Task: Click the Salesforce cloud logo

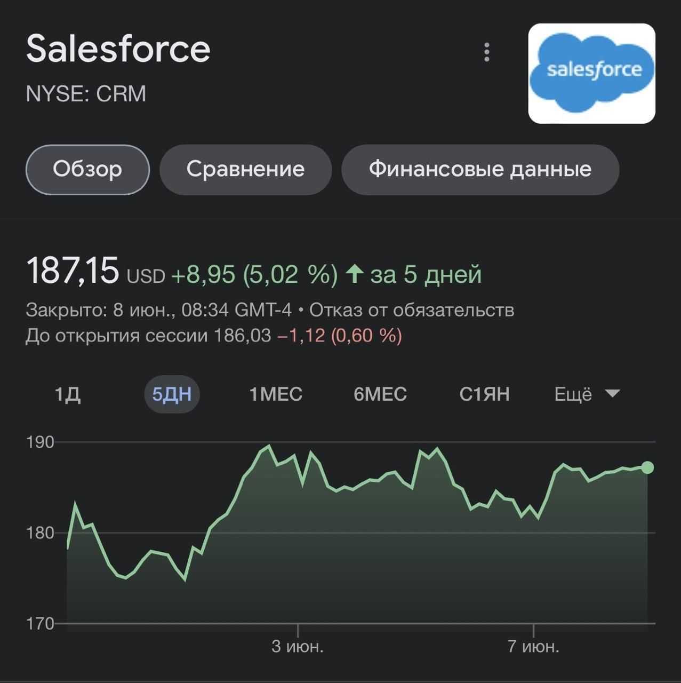Action: pyautogui.click(x=591, y=73)
